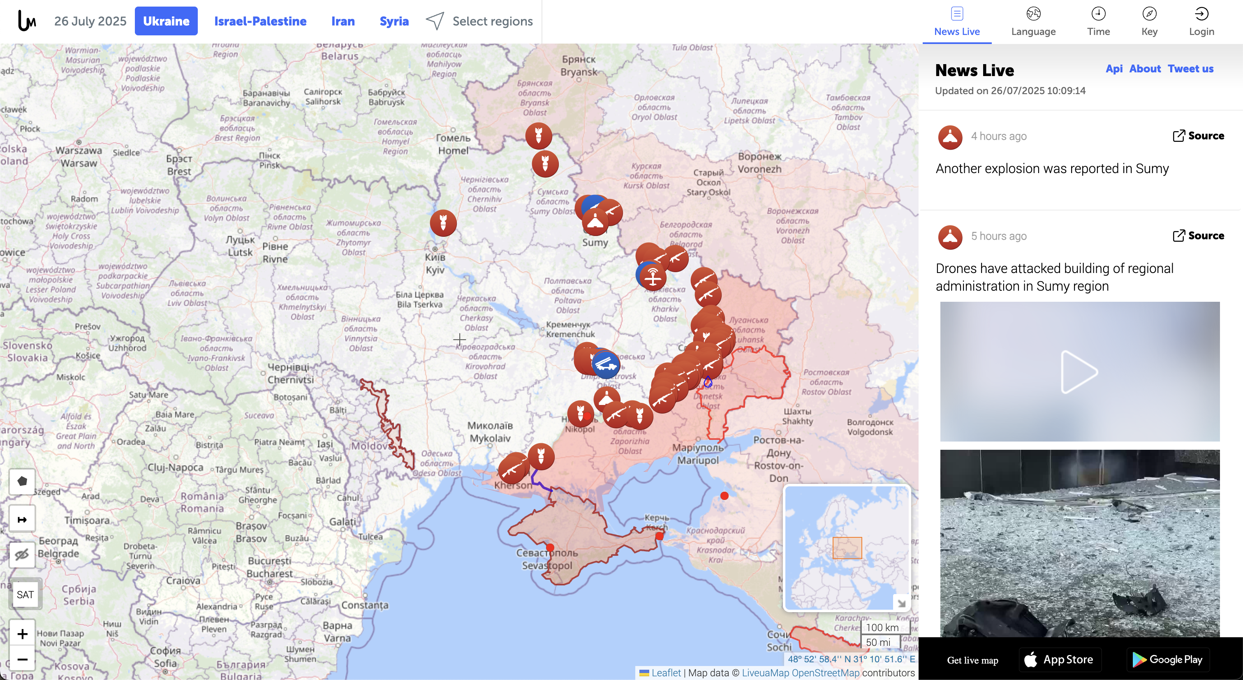Open Source link for Sumy explosion news
Screen dimensions: 1243x680
(1198, 136)
